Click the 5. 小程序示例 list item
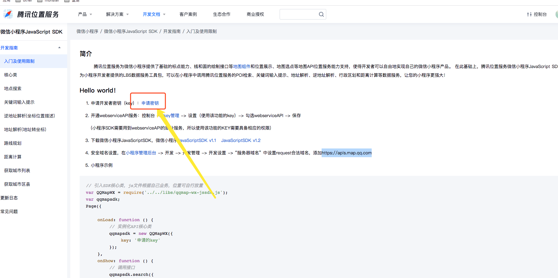Screen dimensions: 558x278 pos(99,165)
